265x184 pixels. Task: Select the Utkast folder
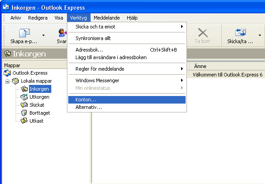point(36,121)
